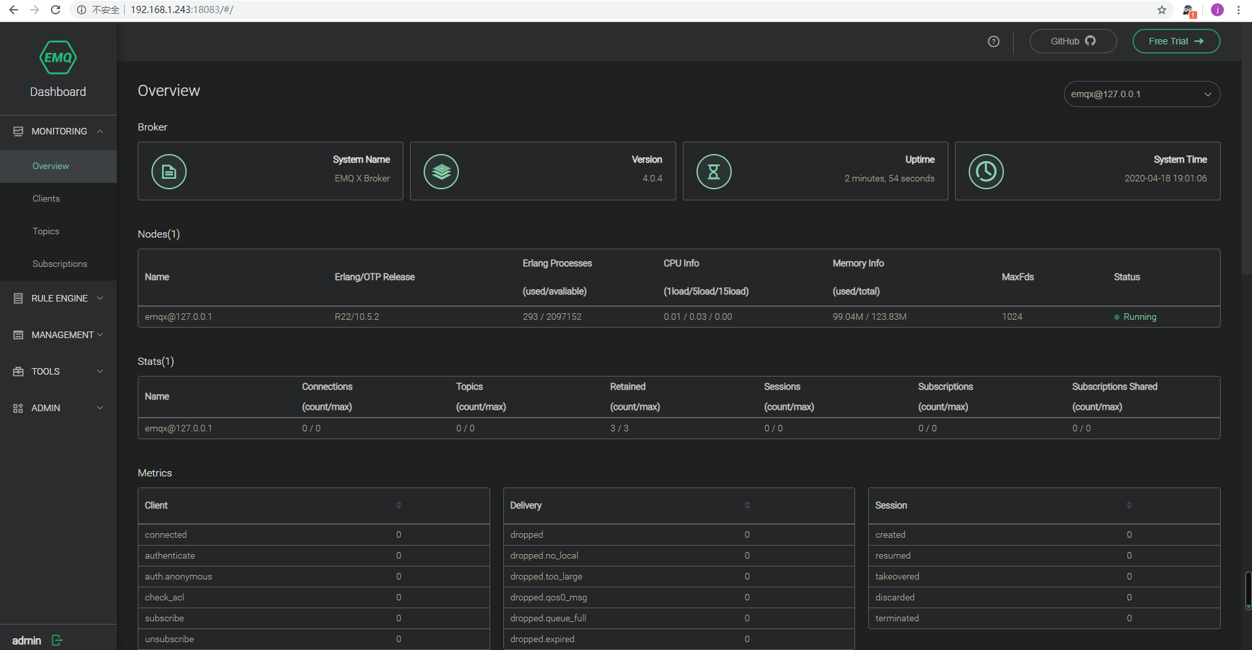1252x650 pixels.
Task: Click the check_acl metric row
Action: click(314, 597)
